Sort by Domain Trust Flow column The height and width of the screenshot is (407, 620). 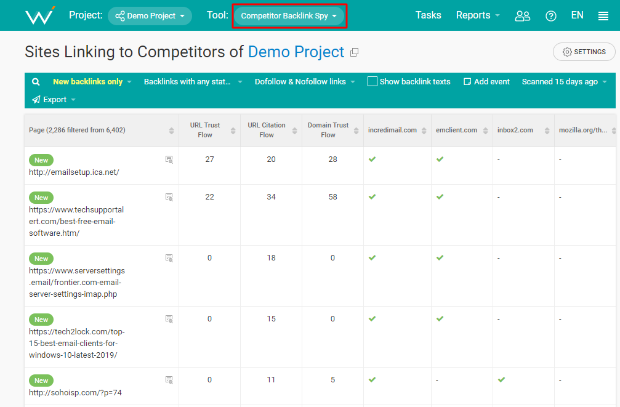[356, 131]
